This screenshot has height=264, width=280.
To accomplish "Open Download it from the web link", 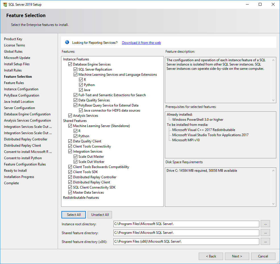I will click(x=142, y=42).
